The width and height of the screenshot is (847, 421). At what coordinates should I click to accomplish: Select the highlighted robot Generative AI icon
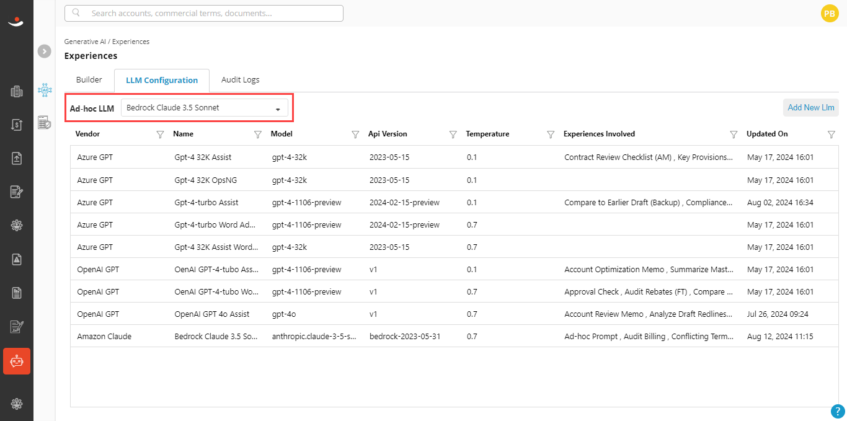click(x=17, y=361)
